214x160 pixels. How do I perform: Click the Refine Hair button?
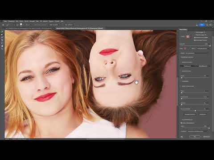point(69,25)
